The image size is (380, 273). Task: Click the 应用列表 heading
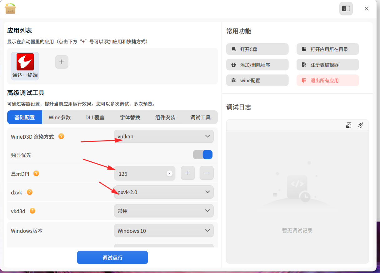[x=20, y=30]
